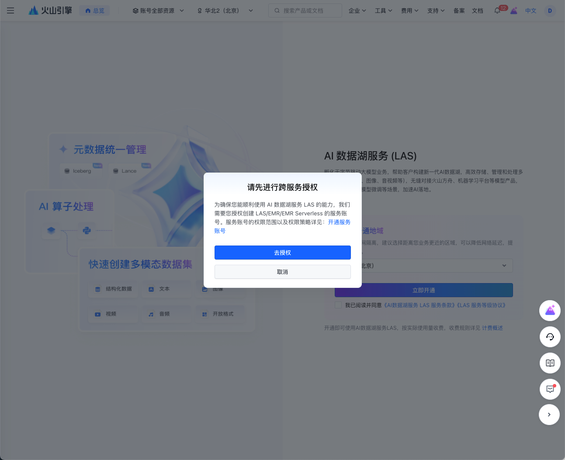Open the notification bell

tap(497, 10)
